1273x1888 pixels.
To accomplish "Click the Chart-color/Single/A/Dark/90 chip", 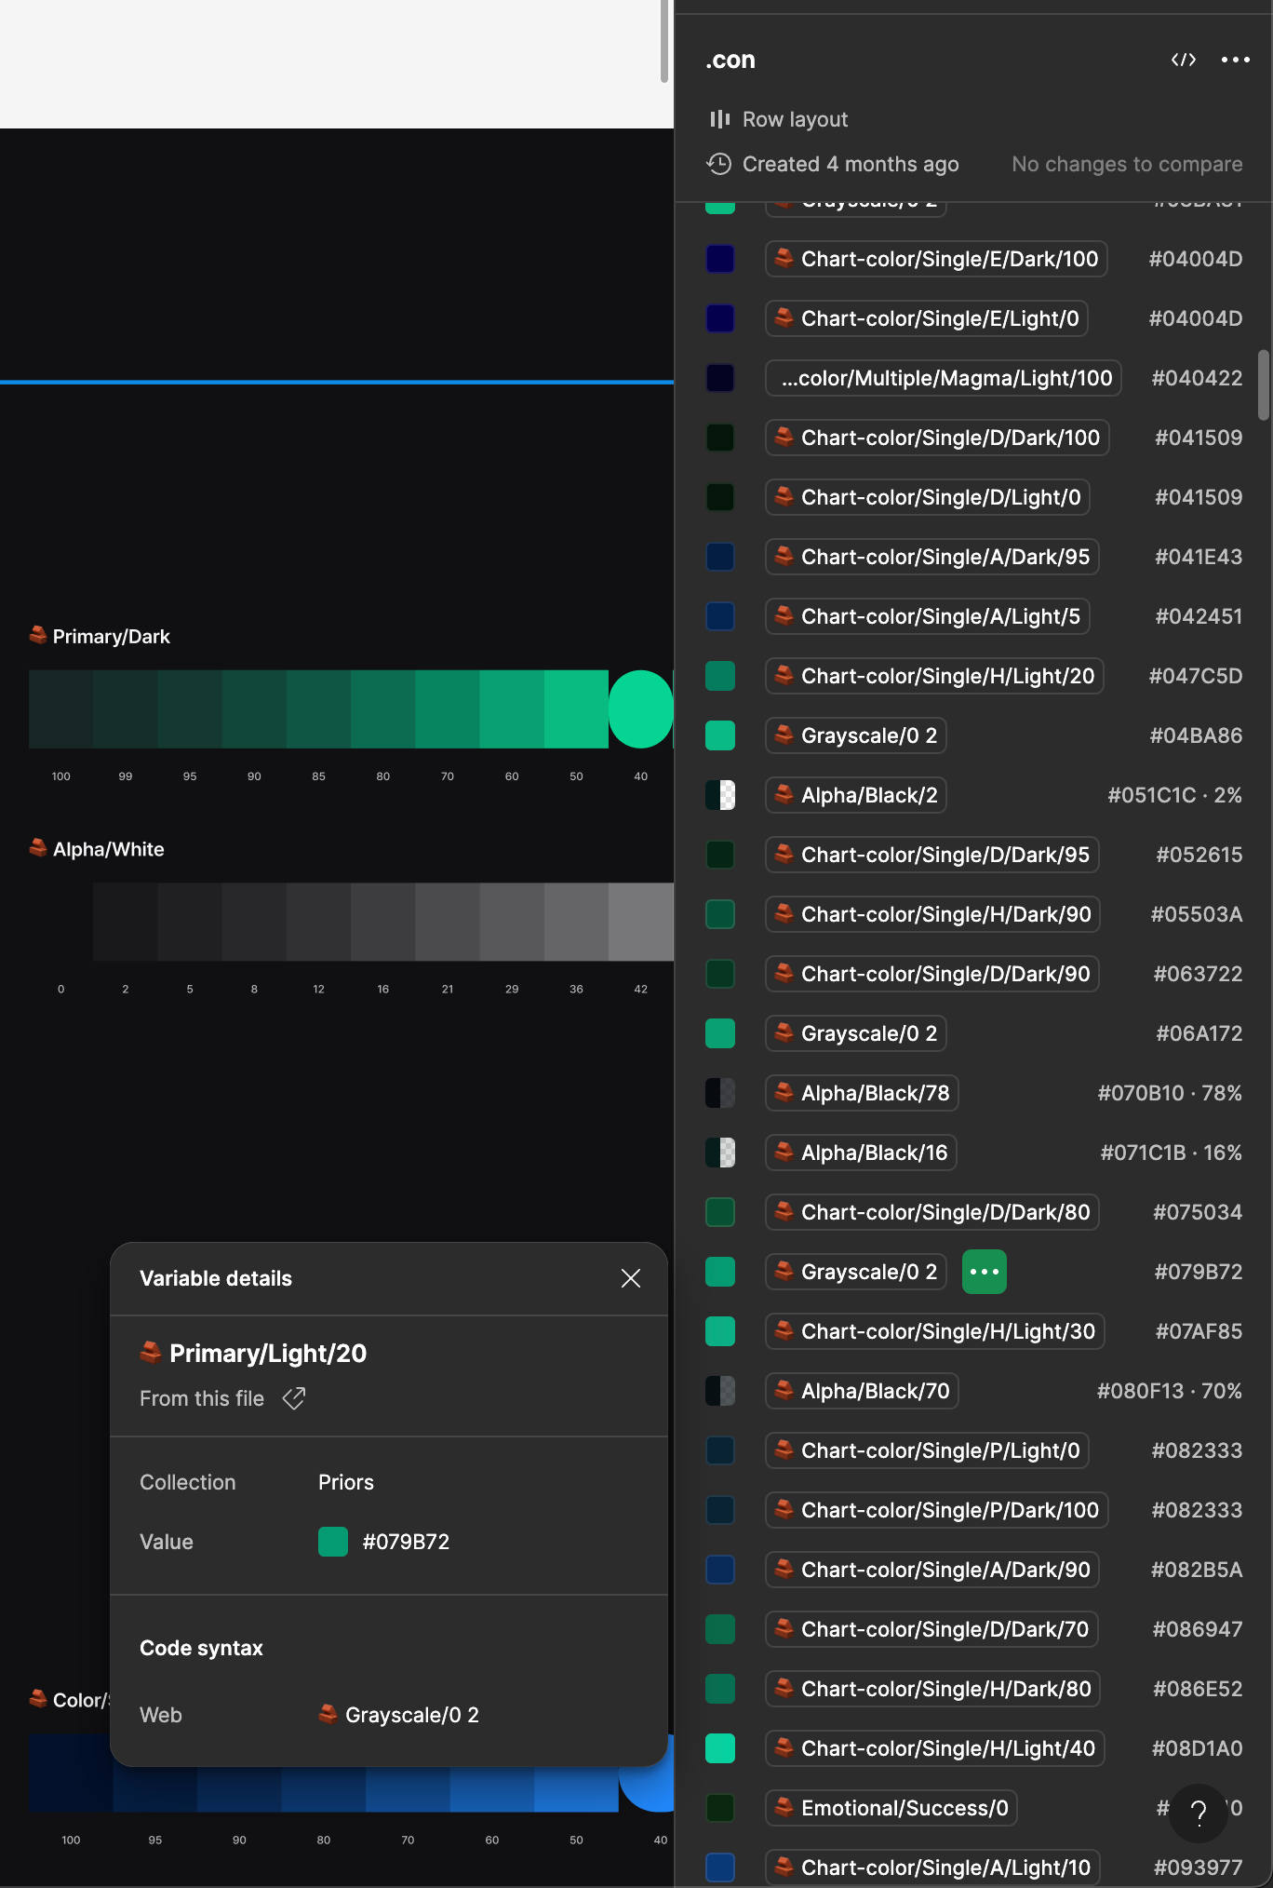I will 932,1570.
